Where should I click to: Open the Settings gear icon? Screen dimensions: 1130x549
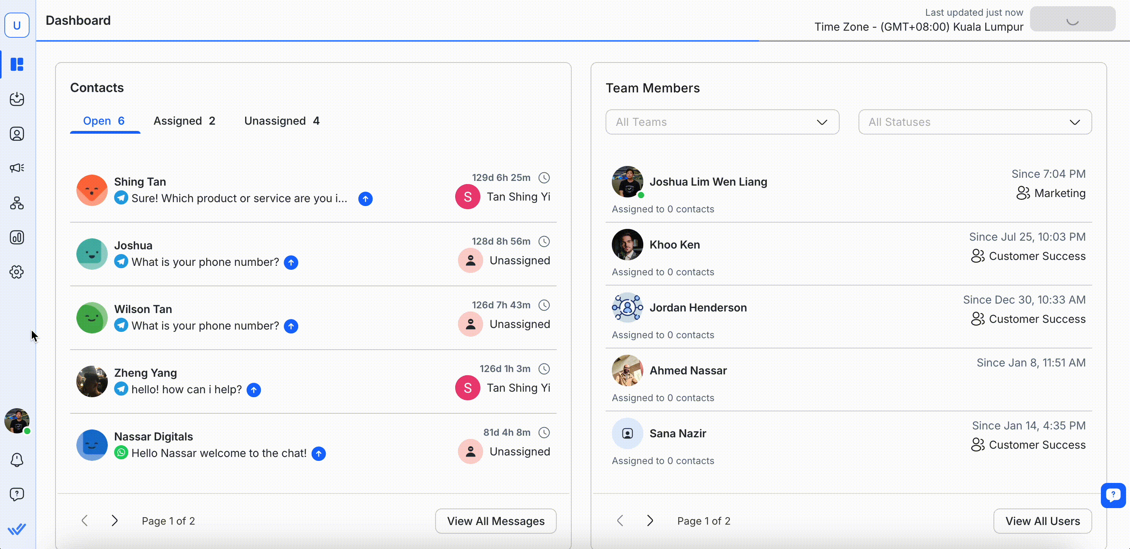tap(17, 272)
